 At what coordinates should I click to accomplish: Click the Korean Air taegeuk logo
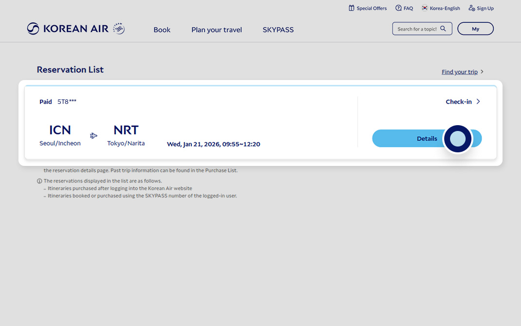[x=33, y=29]
